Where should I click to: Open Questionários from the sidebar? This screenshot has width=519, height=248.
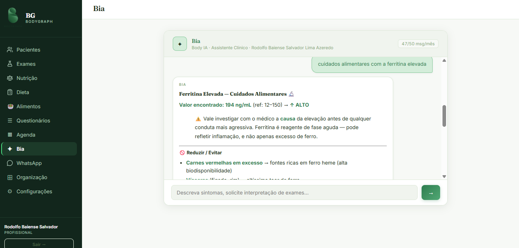[x=39, y=120]
